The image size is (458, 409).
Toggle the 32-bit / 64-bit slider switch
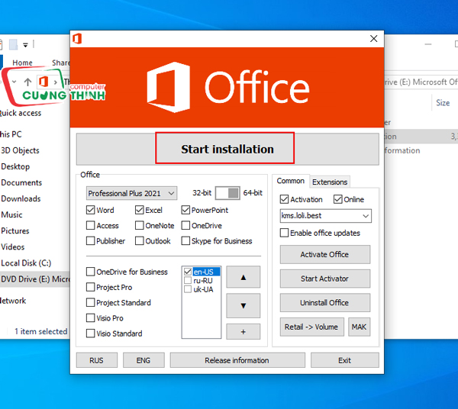coord(227,193)
